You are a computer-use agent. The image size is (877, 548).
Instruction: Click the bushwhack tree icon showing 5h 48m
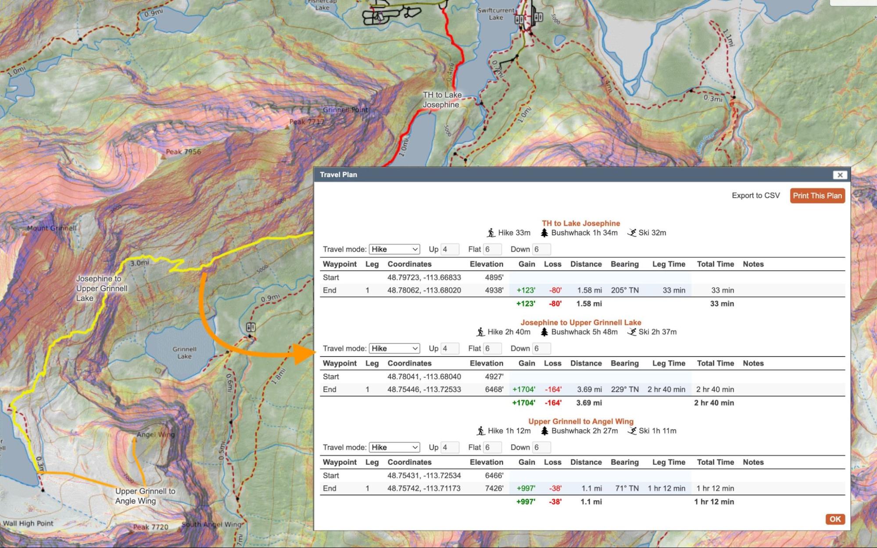[x=544, y=332]
